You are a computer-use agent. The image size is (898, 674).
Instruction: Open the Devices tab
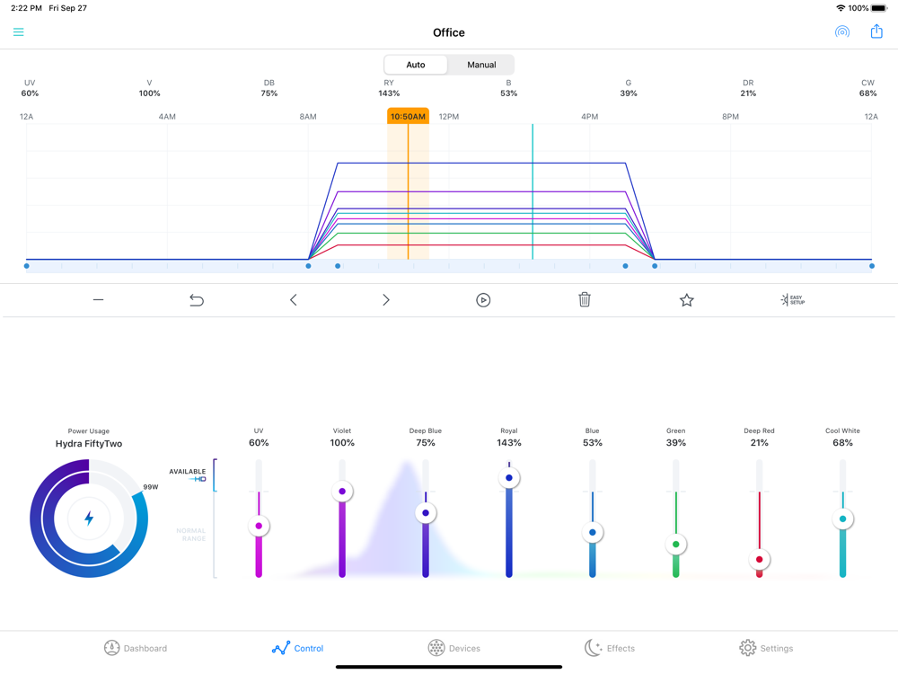pos(454,648)
